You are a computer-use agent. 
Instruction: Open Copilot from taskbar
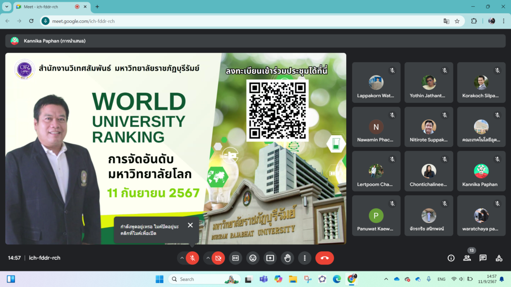278,279
